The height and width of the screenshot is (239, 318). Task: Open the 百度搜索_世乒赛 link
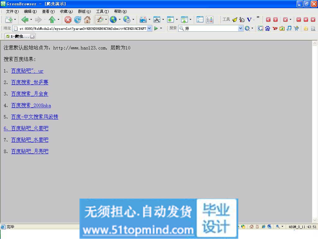[30, 82]
